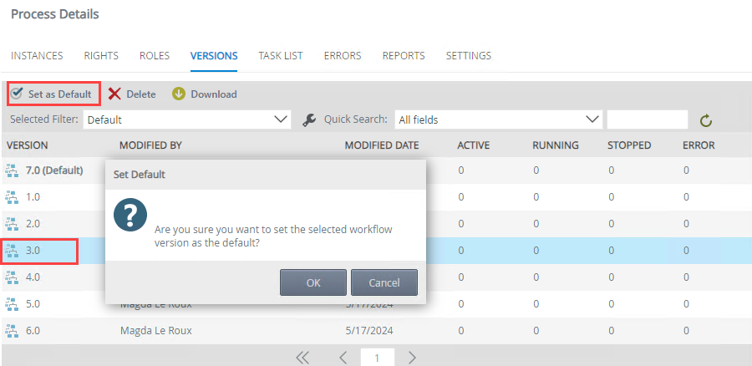Cancel the Set Default dialog
Image resolution: width=752 pixels, height=366 pixels.
[384, 282]
